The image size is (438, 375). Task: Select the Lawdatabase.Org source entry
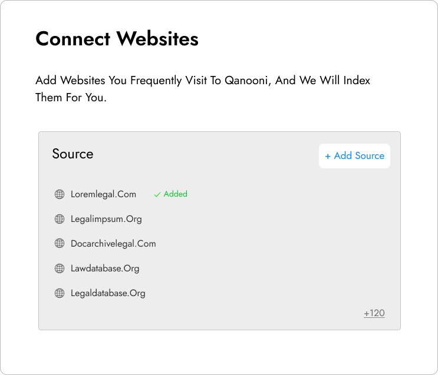[x=105, y=268]
